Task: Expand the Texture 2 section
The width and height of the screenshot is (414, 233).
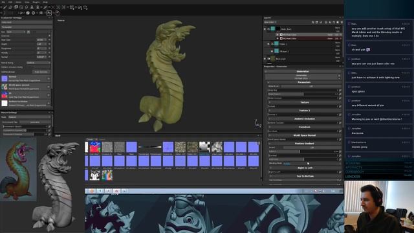Action: coord(270,111)
